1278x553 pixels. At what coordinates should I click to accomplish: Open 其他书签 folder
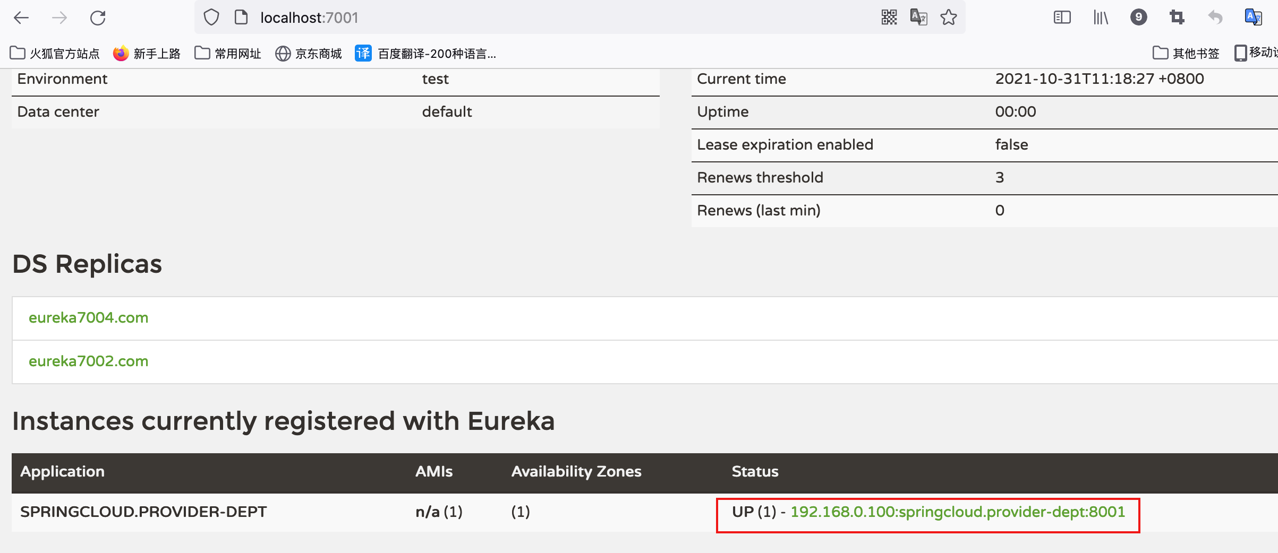click(x=1186, y=54)
